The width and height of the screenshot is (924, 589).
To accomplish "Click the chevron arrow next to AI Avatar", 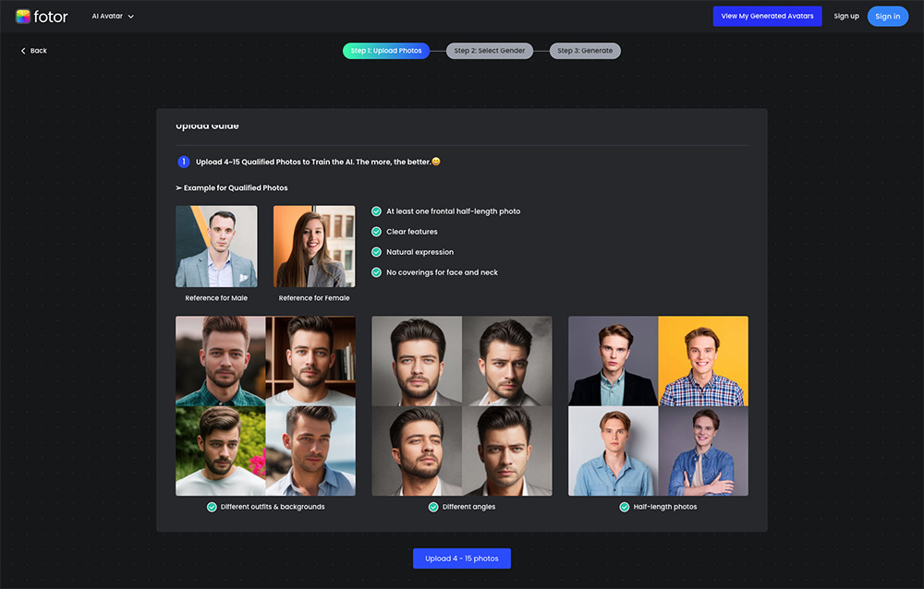I will pyautogui.click(x=131, y=17).
